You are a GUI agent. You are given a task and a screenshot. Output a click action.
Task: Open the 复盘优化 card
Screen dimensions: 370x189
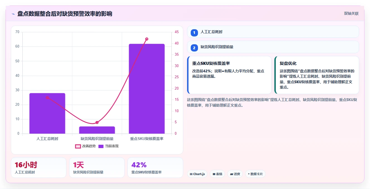(316, 75)
